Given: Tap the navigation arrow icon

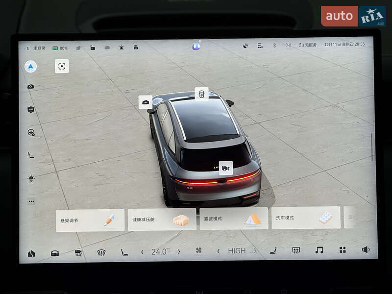Looking at the screenshot, I should [30, 67].
